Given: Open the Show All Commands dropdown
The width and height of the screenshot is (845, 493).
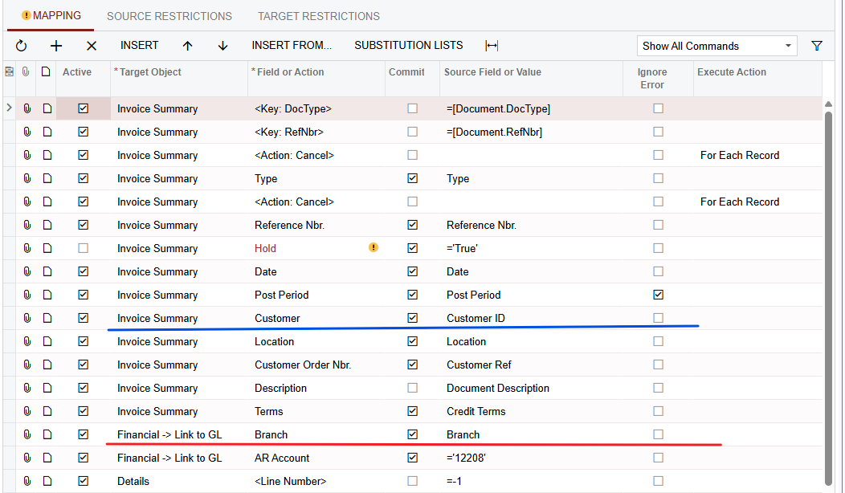Looking at the screenshot, I should [x=716, y=46].
